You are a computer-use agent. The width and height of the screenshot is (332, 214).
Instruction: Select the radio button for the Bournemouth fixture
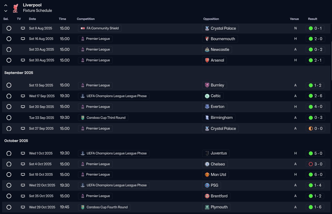tap(9, 39)
